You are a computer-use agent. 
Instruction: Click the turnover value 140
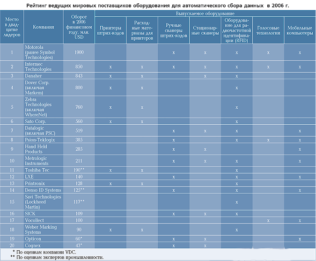tap(79, 177)
